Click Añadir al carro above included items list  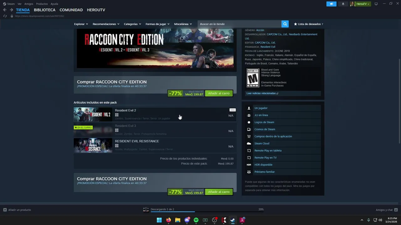click(x=219, y=93)
